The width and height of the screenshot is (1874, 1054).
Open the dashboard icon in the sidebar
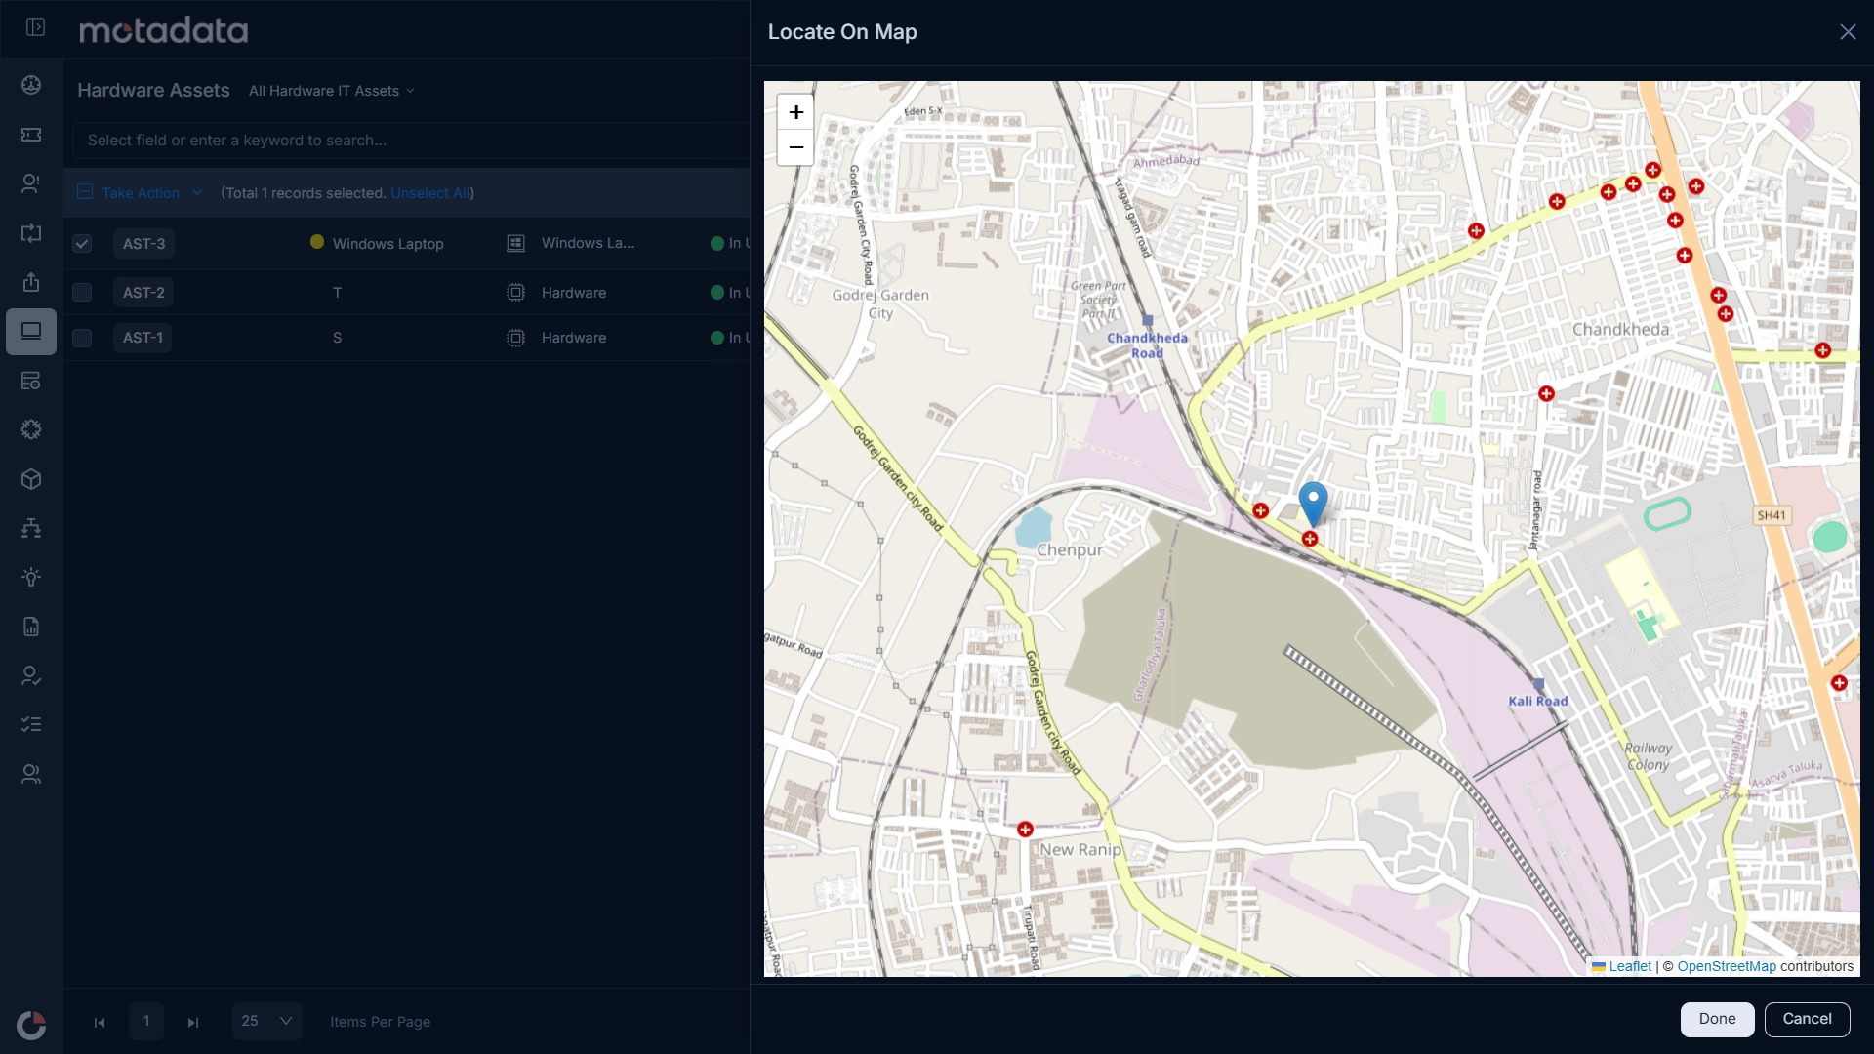click(x=31, y=85)
